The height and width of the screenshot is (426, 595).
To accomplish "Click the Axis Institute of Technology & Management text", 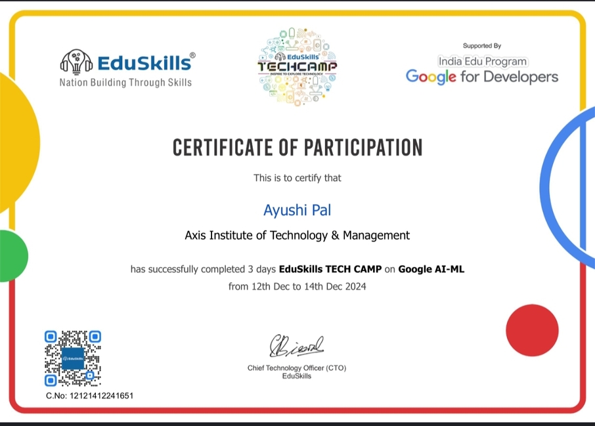I will (x=297, y=236).
